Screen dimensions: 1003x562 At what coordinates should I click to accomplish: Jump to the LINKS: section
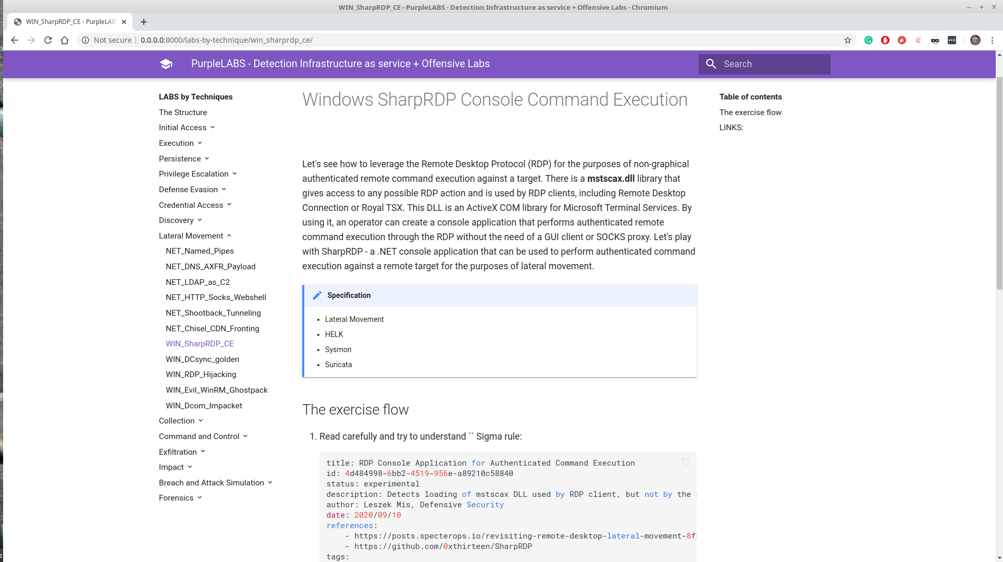coord(732,128)
